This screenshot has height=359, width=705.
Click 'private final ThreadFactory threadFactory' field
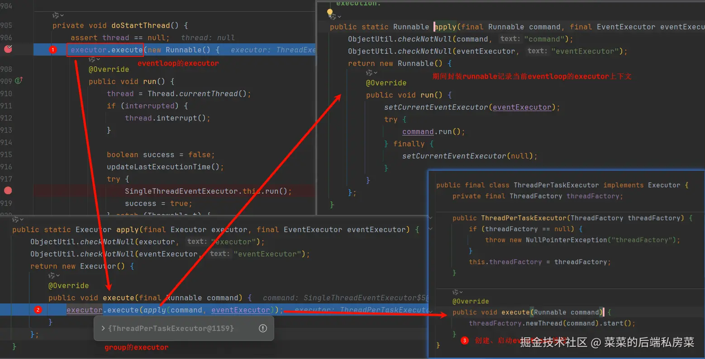[538, 196]
